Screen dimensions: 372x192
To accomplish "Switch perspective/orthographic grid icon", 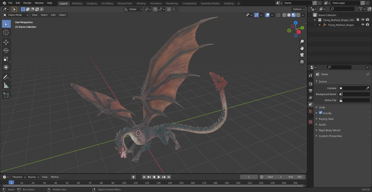I will [302, 62].
